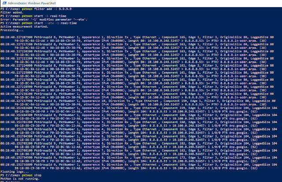This screenshot has height=182, width=282.
Task: Click timestamp 08:28:48.227207900
Action: pos(16,37)
